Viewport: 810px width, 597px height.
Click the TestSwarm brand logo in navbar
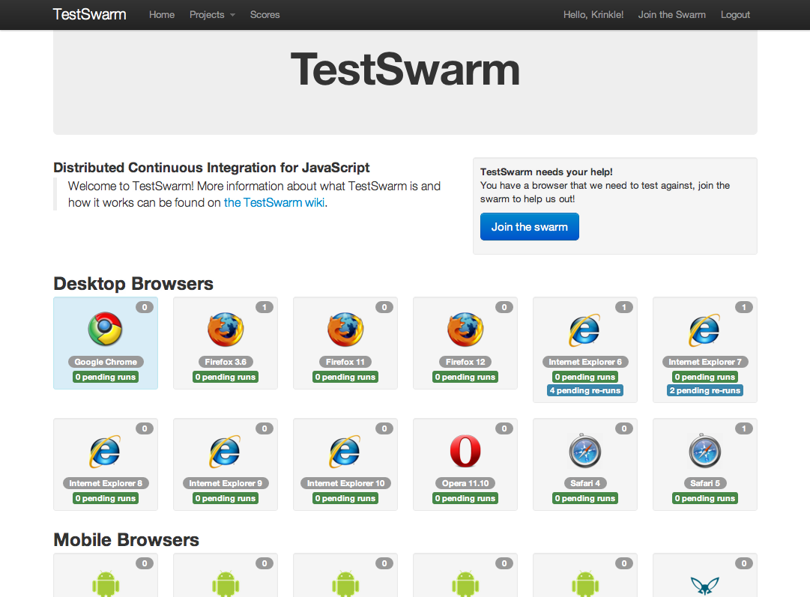(x=89, y=14)
